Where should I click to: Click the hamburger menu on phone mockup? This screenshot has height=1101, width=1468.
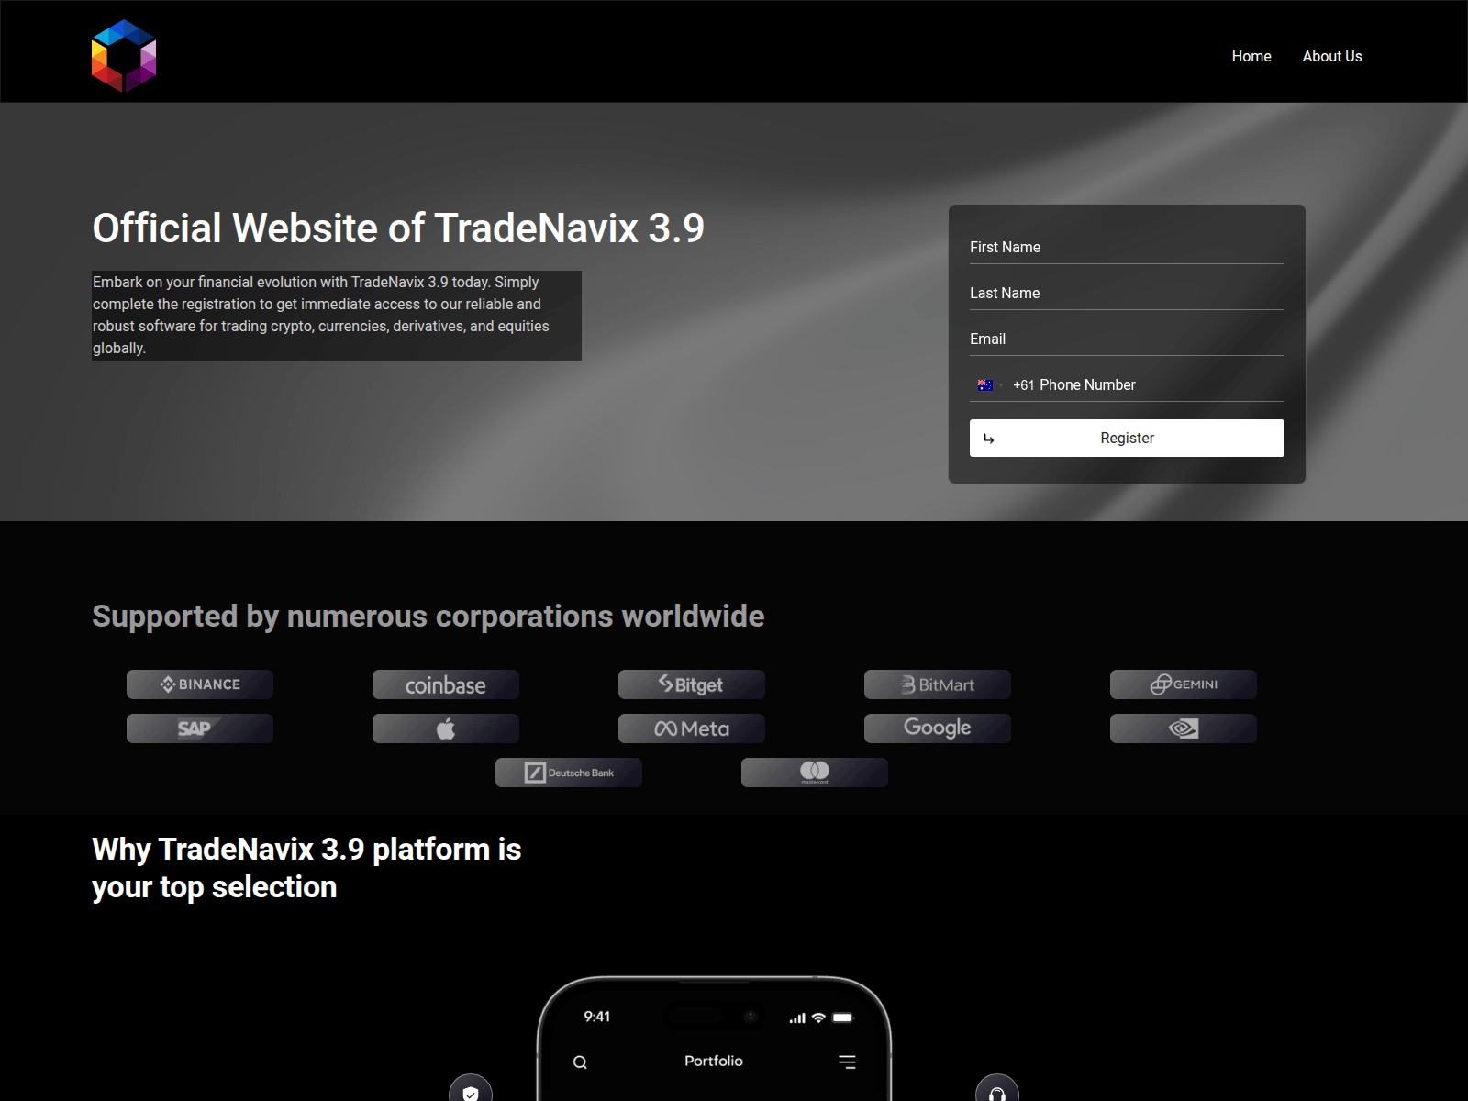click(847, 1062)
